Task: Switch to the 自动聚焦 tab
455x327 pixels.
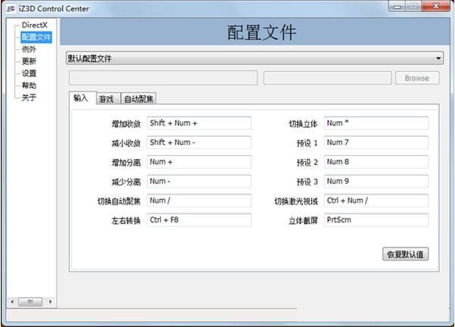Action: coord(139,99)
